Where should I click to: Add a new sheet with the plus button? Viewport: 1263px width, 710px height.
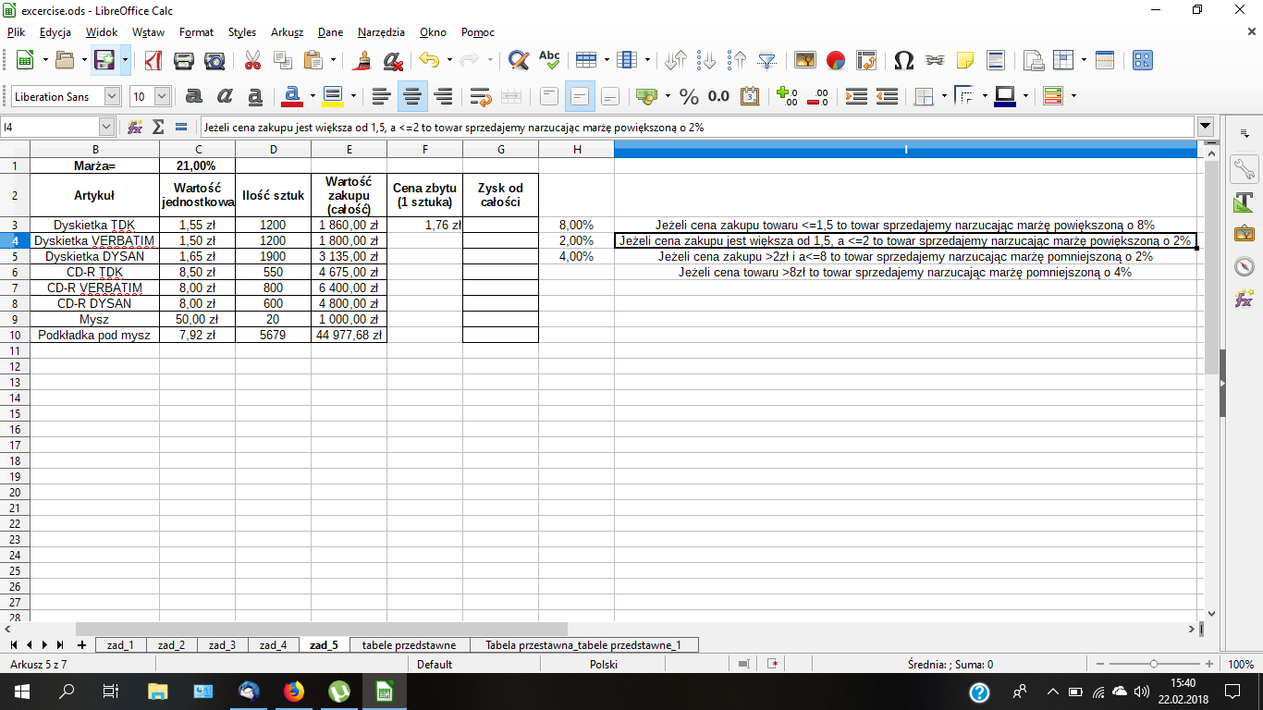tap(81, 645)
